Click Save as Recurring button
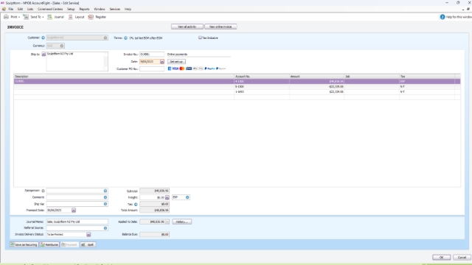This screenshot has width=472, height=265. [24, 244]
